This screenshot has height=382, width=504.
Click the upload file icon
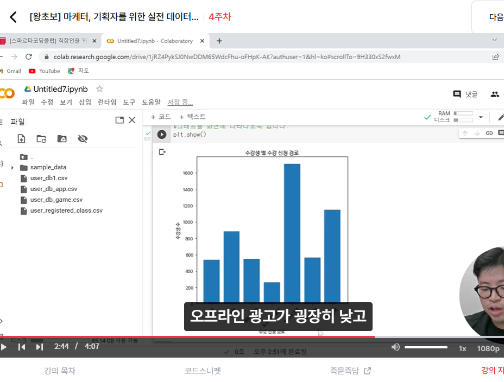21,139
